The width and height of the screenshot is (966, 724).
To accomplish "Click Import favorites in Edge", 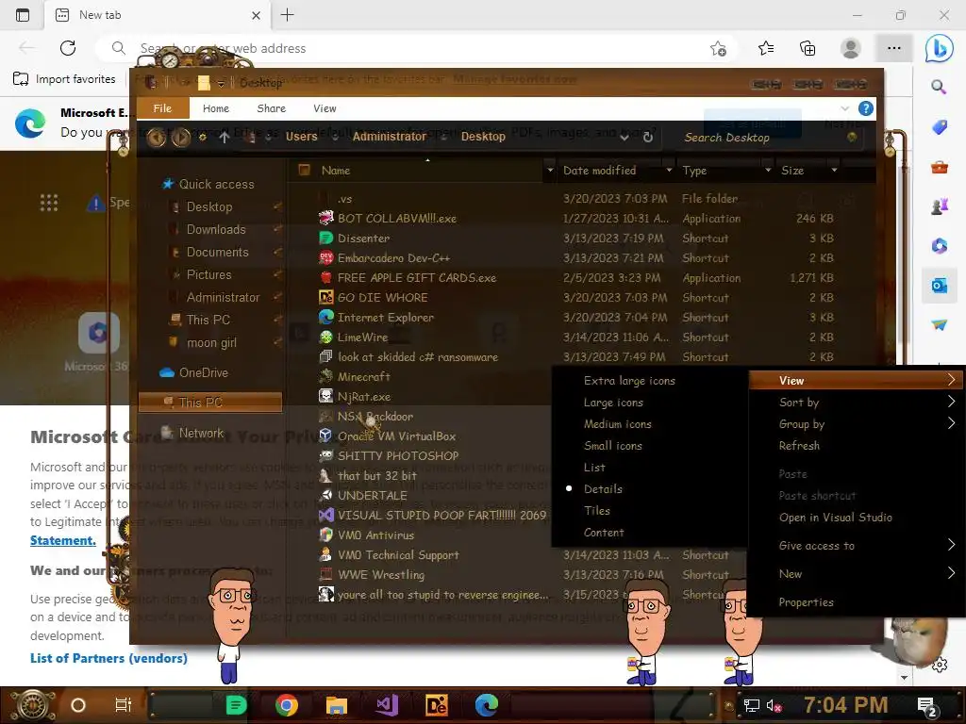I will tap(64, 79).
